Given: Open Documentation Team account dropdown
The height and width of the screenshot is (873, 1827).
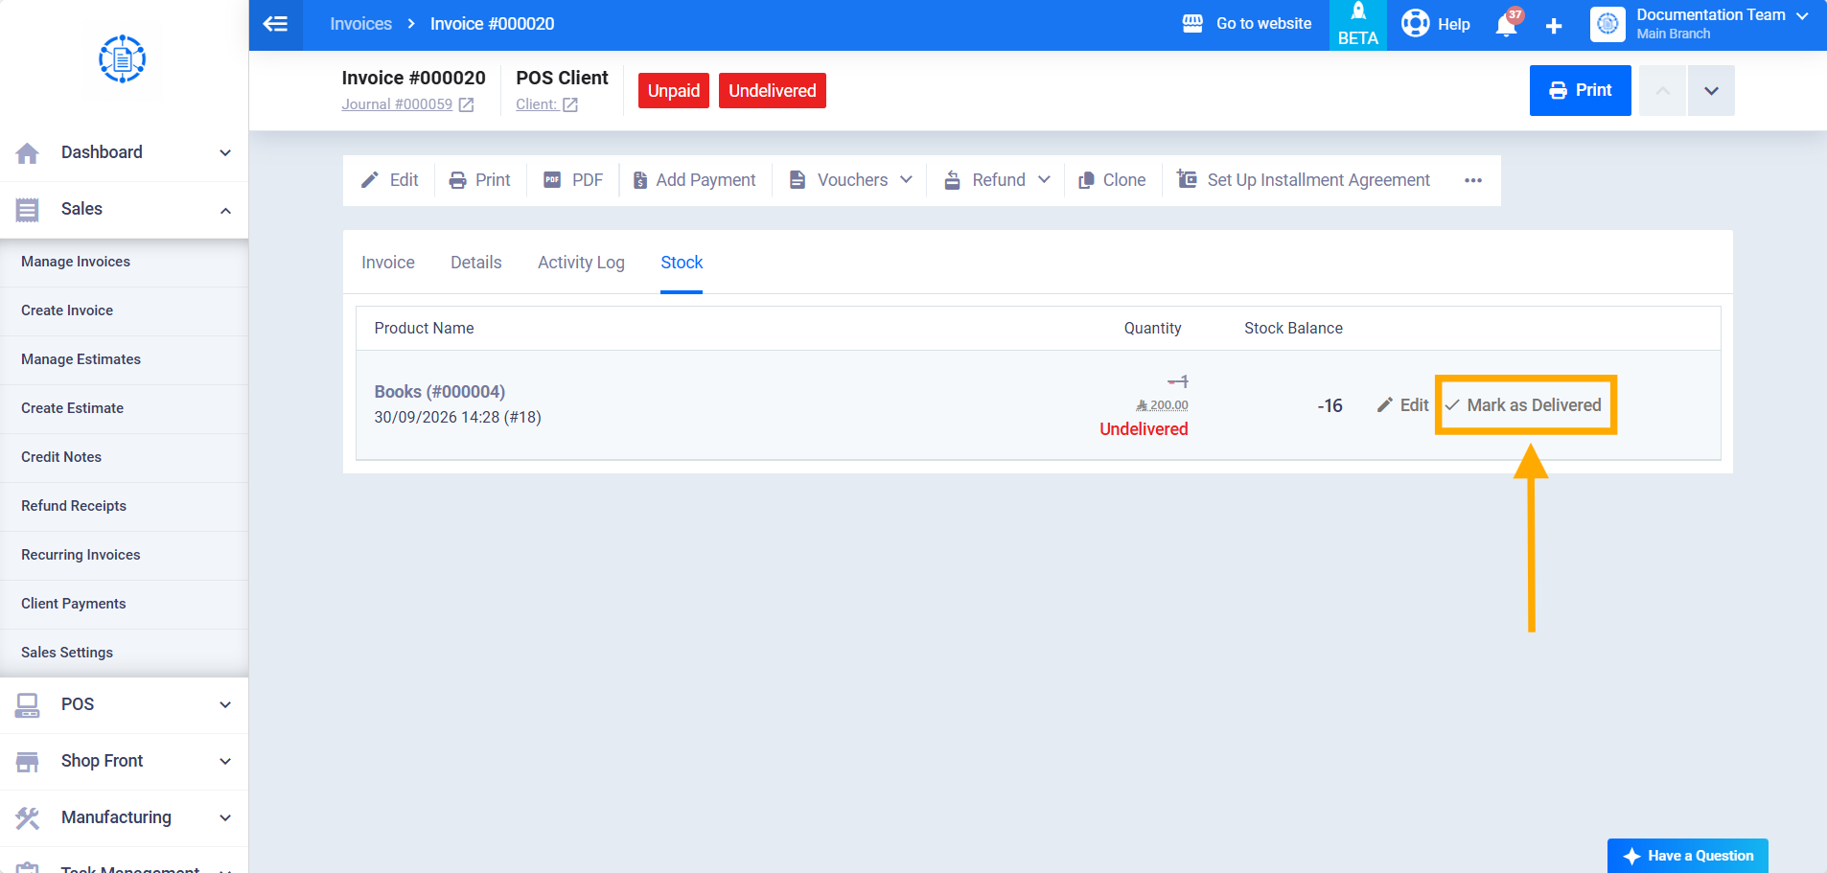Looking at the screenshot, I should tap(1802, 15).
